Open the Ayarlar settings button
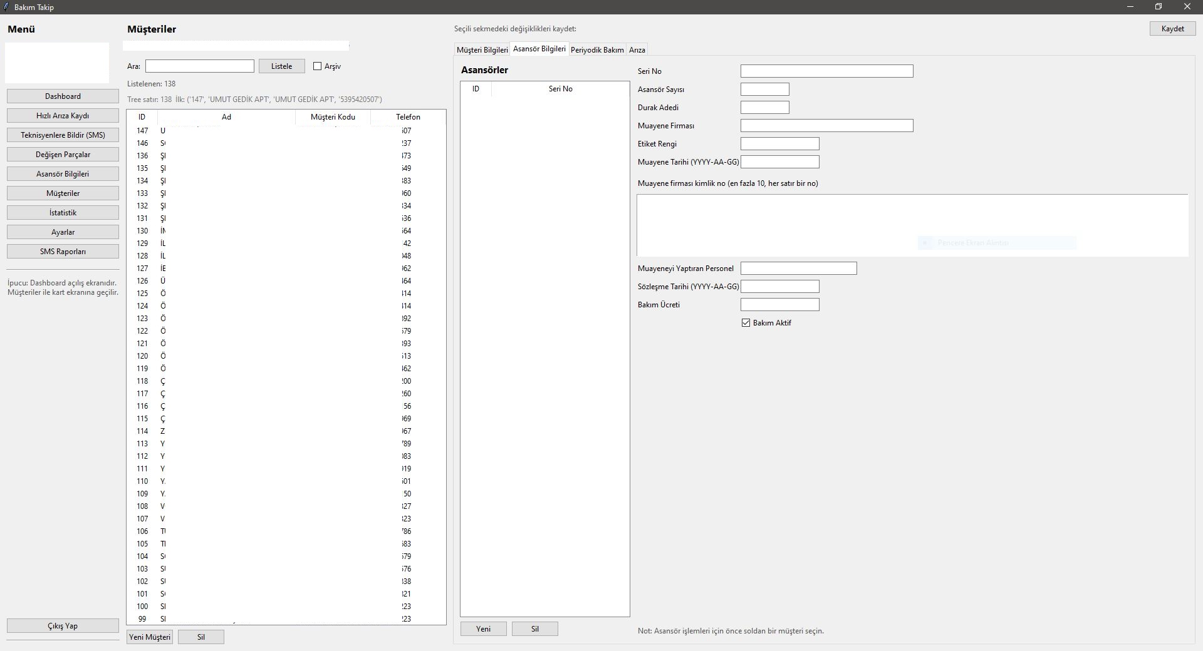This screenshot has height=651, width=1203. coord(63,232)
